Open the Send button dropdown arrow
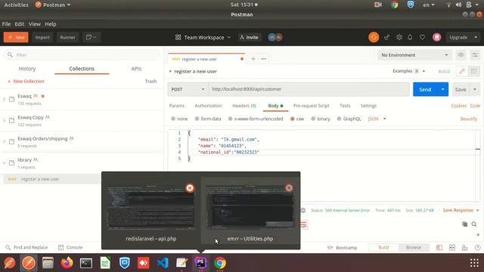Image resolution: width=484 pixels, height=272 pixels. point(443,89)
